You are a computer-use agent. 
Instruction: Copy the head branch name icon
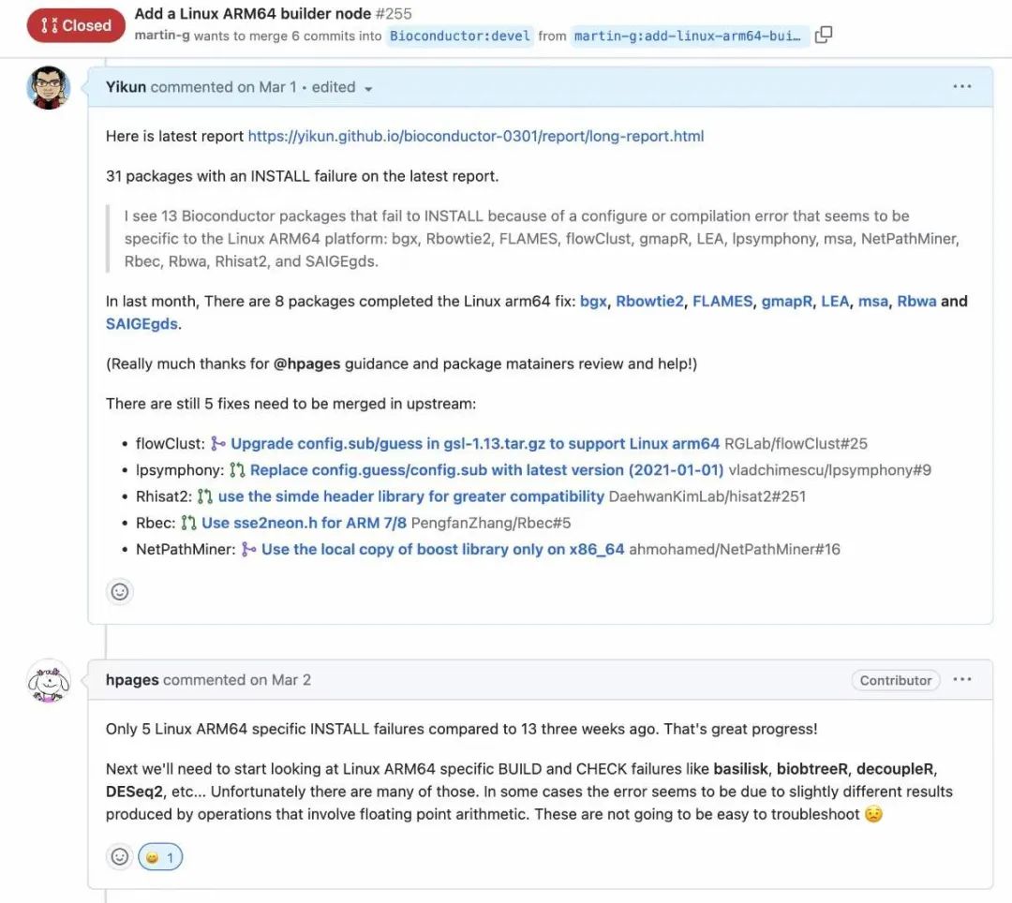[824, 36]
